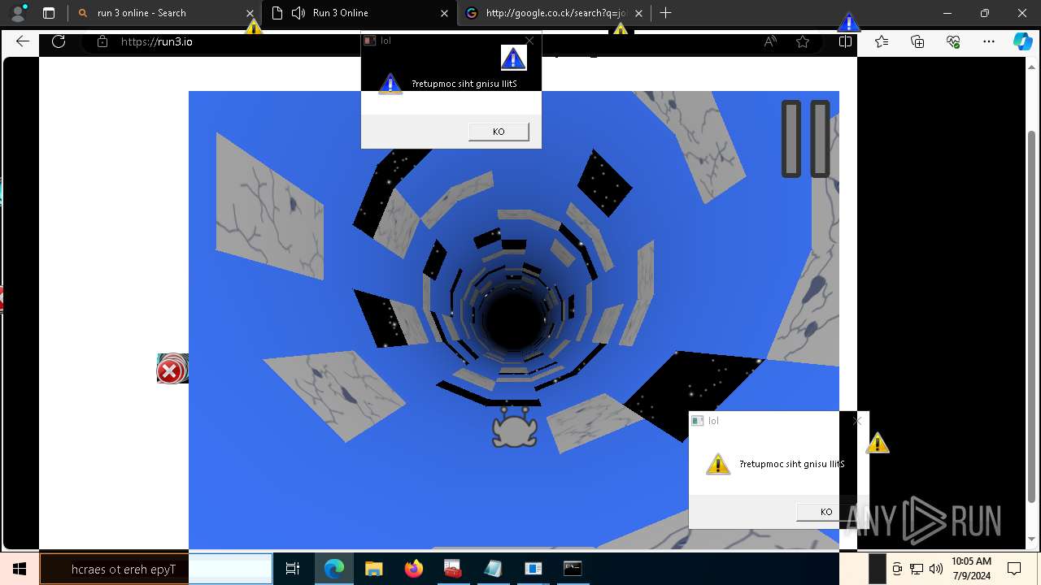The height and width of the screenshot is (585, 1041).
Task: Add this page to favorites
Action: [x=803, y=41]
